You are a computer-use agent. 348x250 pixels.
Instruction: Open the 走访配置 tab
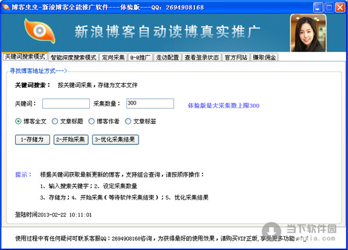point(168,58)
